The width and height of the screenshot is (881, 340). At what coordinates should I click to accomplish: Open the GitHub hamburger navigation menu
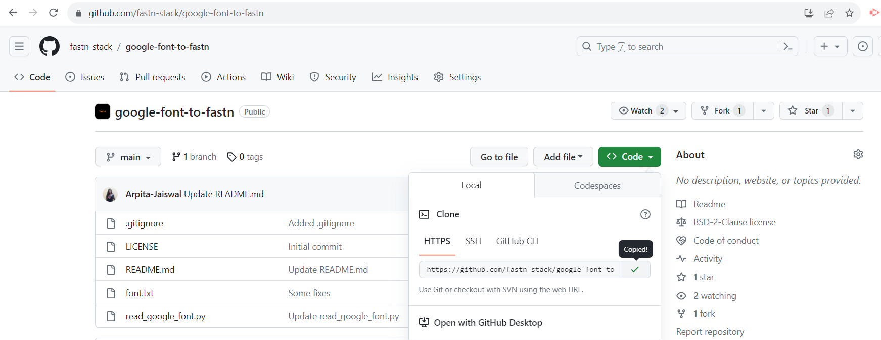[19, 46]
